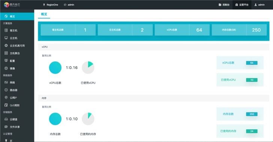Viewport: 273px width, 142px height.
Task: Click the green 10 badge for 已使用vCPU
Action: click(252, 80)
